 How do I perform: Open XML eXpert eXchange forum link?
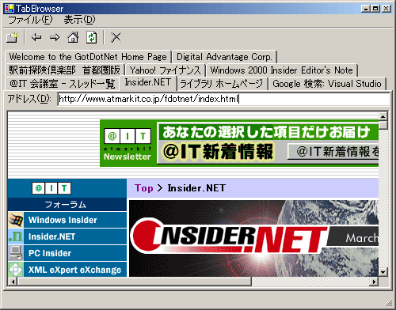tap(75, 270)
